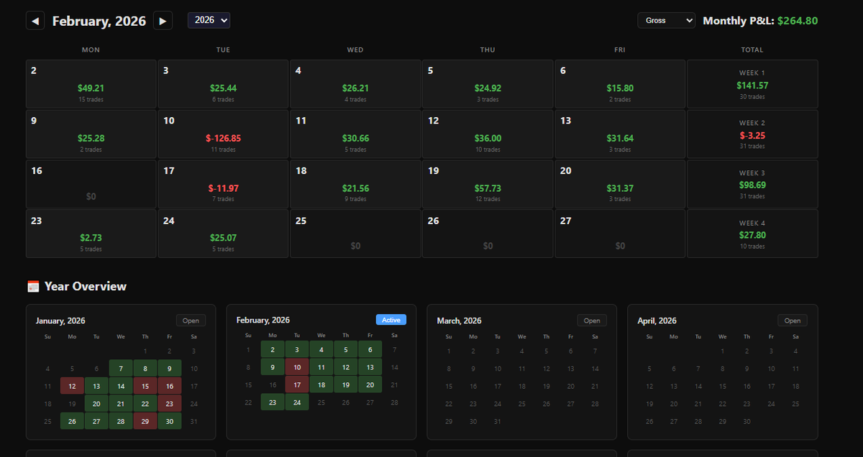Click the March, 2026 mini calendar title

coord(460,320)
